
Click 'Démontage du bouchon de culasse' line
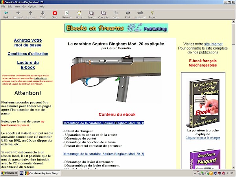click(x=90, y=142)
